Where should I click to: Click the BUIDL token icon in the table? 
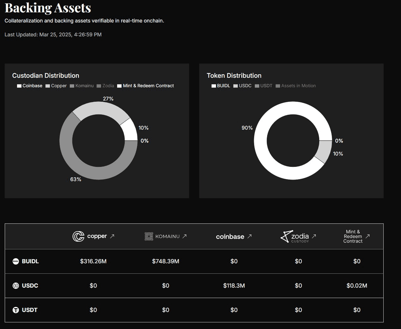point(15,261)
